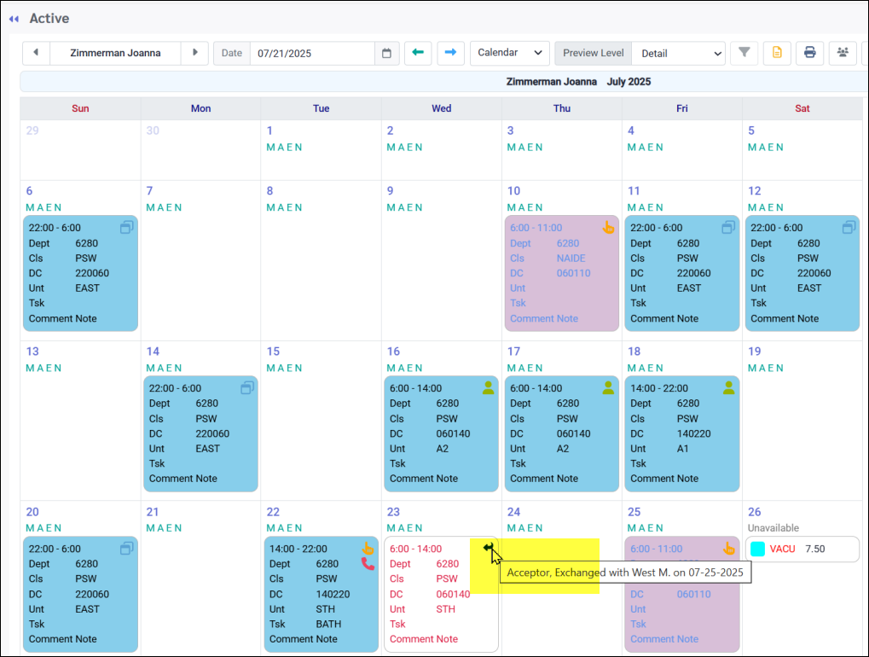
Task: Select day number 8 in calendar
Action: (x=269, y=191)
